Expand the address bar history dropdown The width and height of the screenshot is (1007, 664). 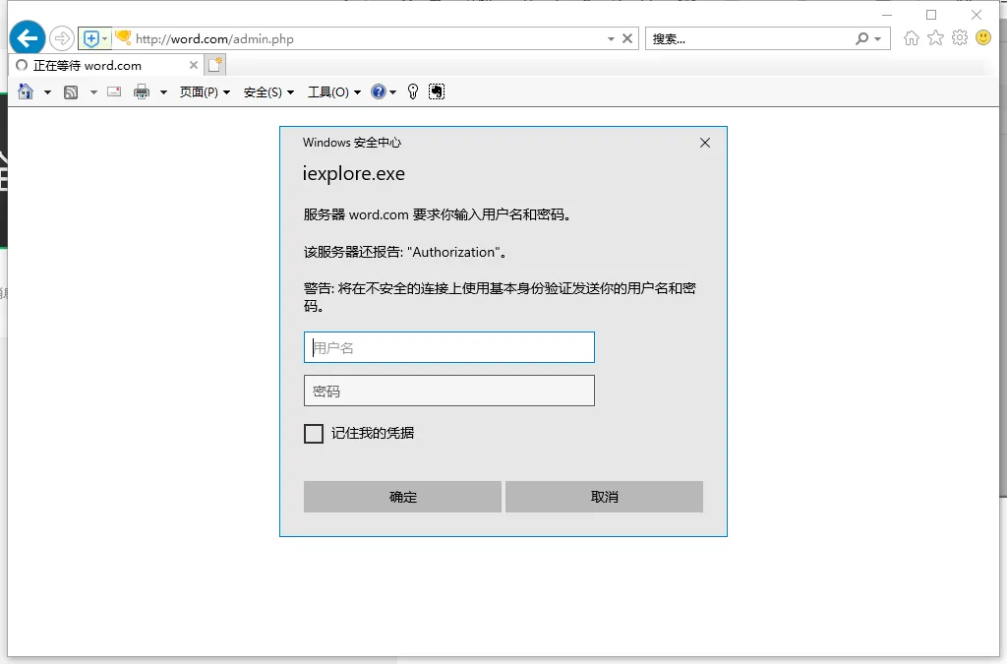611,39
